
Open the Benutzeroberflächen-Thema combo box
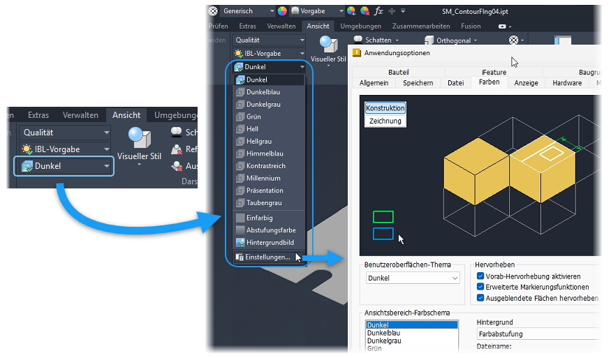pyautogui.click(x=413, y=278)
